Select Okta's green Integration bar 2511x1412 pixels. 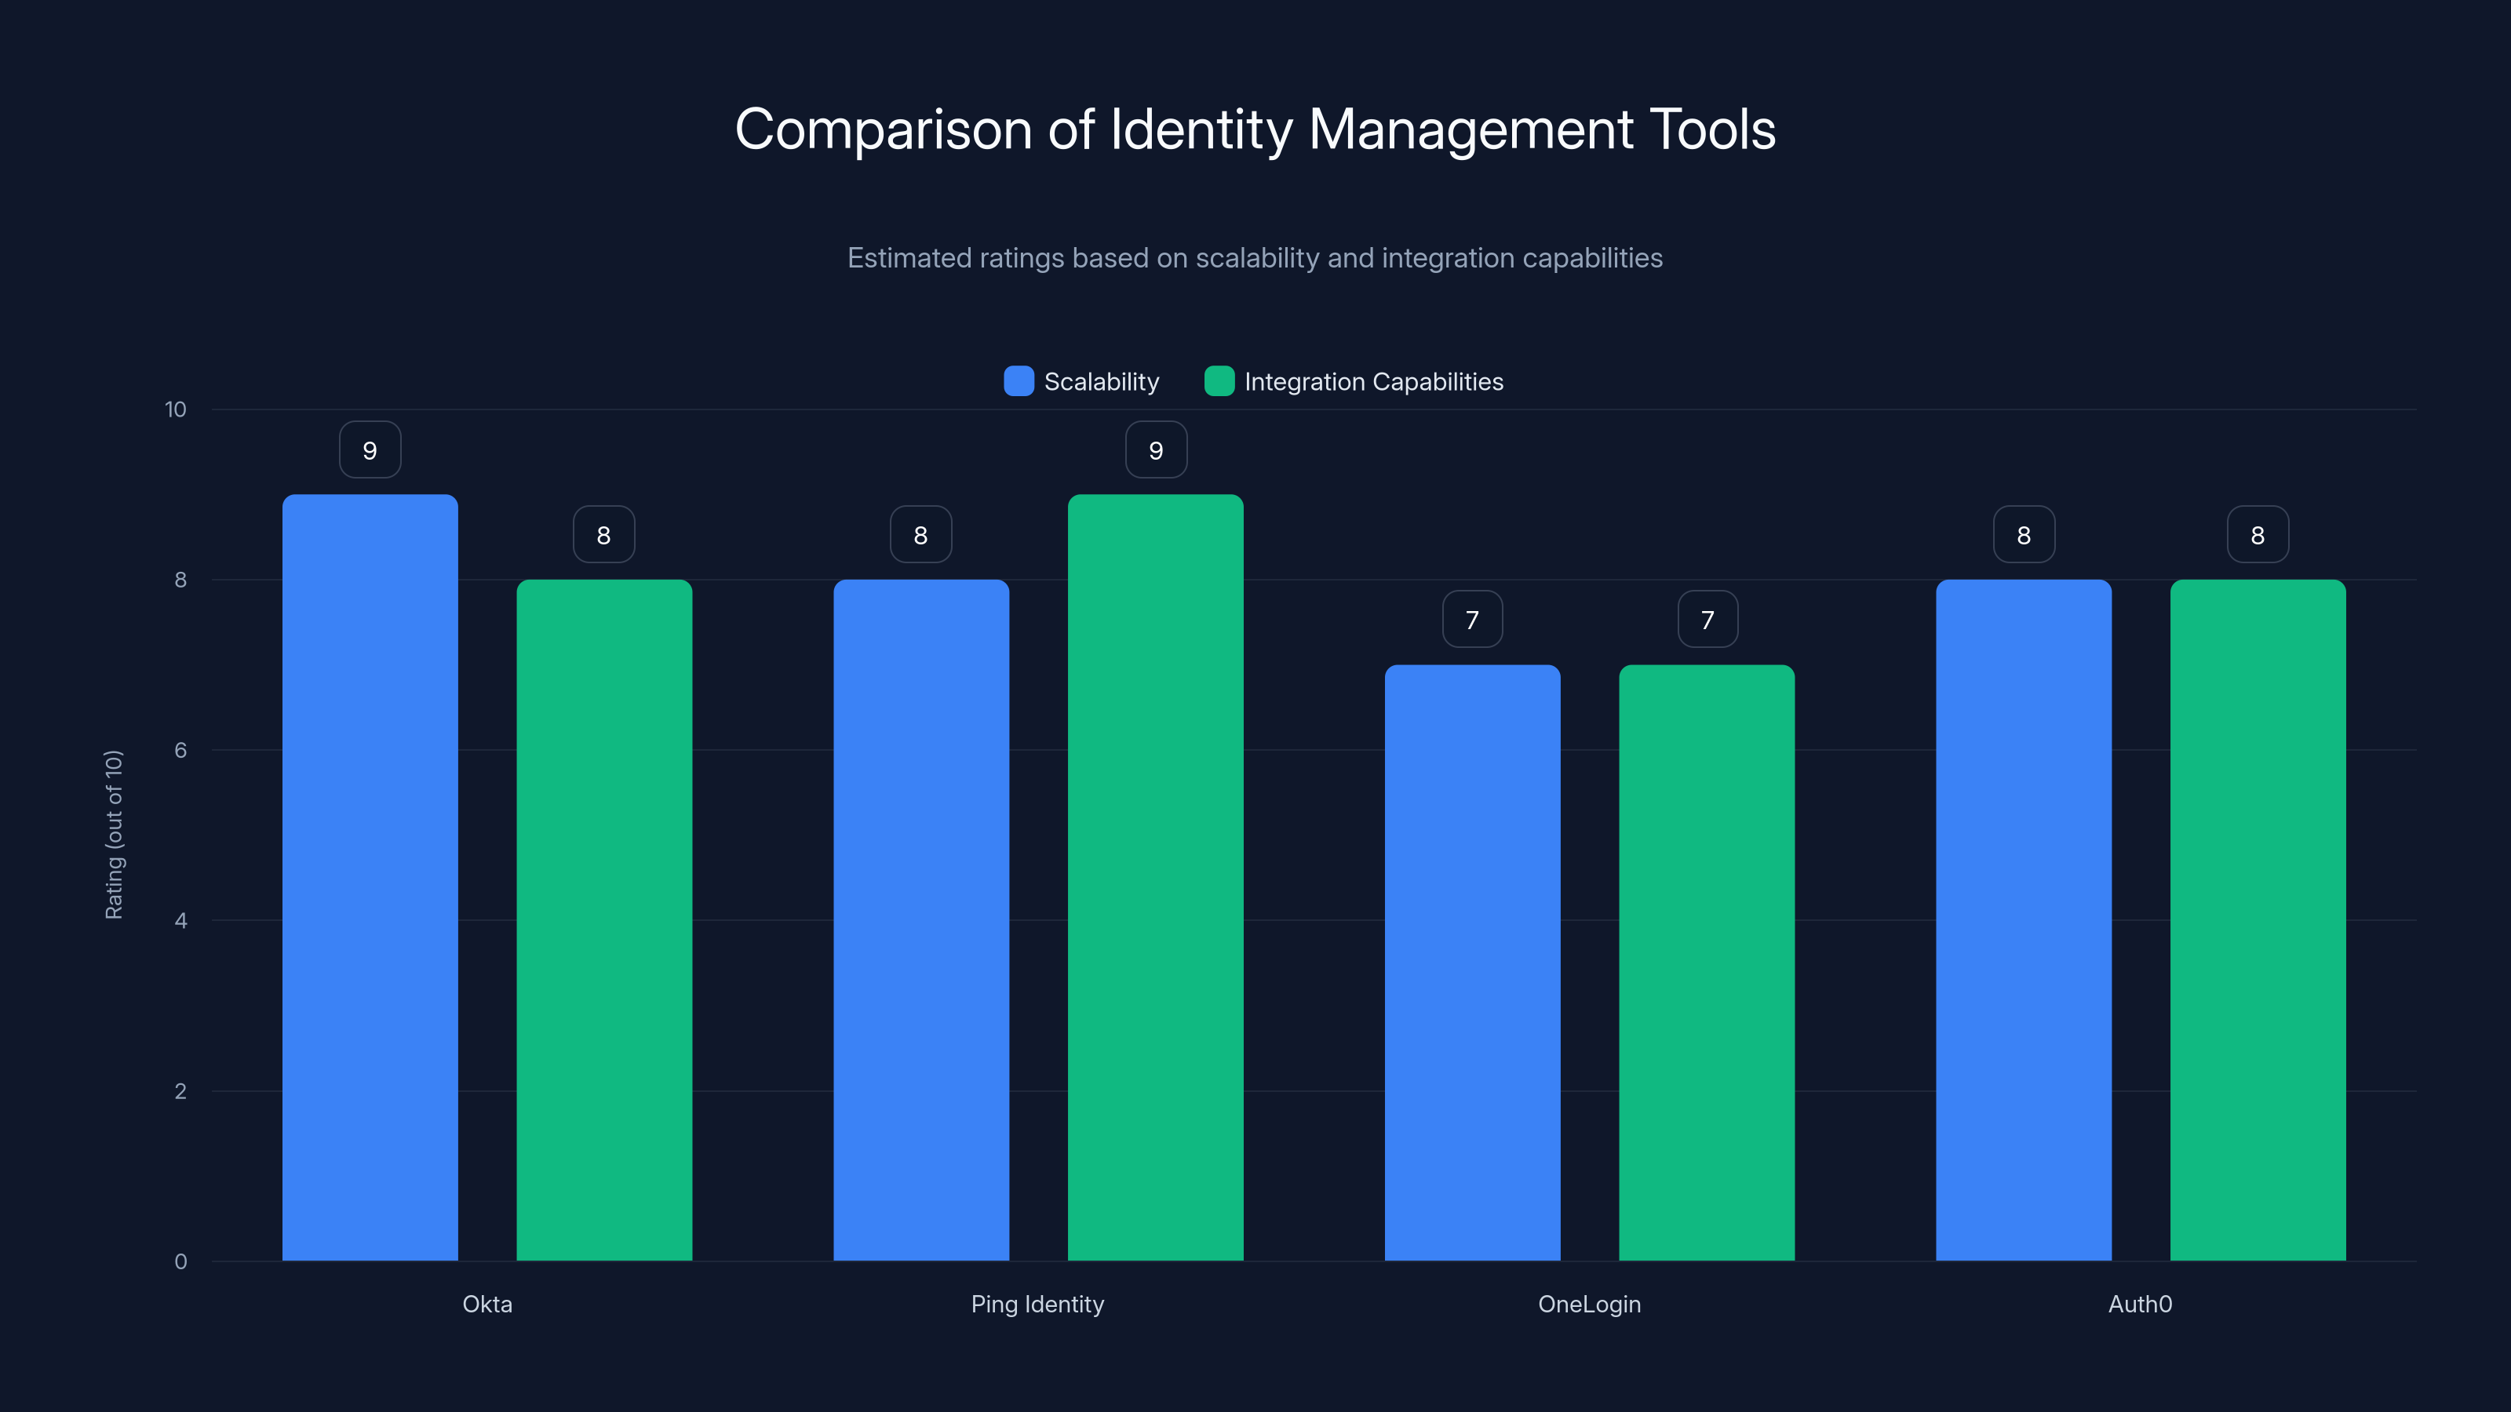click(604, 920)
